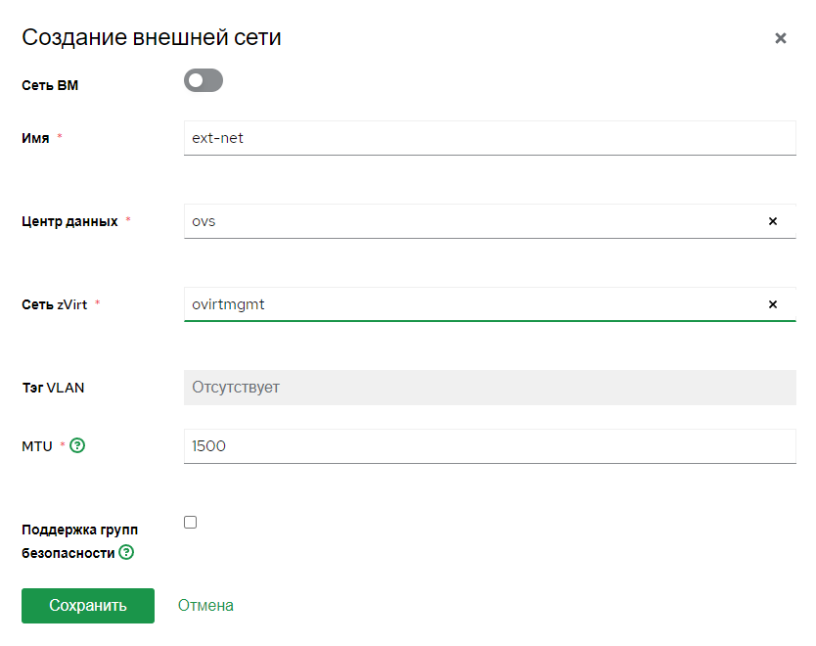The width and height of the screenshot is (816, 646).
Task: Click the Сохранить button
Action: [88, 606]
